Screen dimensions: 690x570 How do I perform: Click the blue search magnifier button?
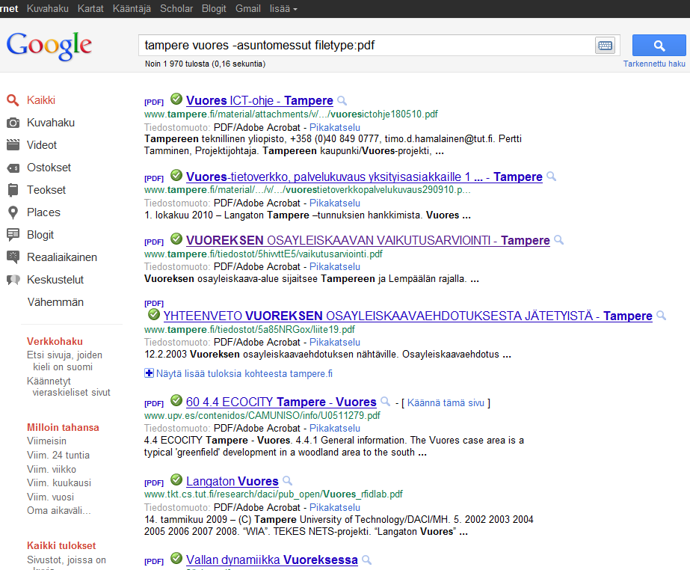[659, 46]
